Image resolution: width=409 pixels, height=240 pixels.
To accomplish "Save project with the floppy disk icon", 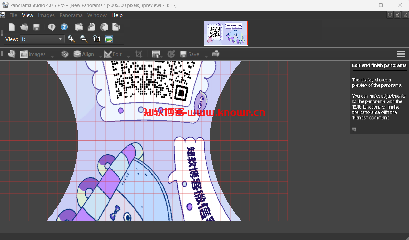I will tap(36, 27).
